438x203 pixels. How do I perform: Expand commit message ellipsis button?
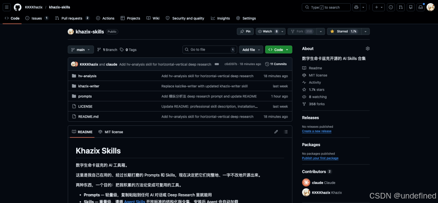click(x=217, y=64)
